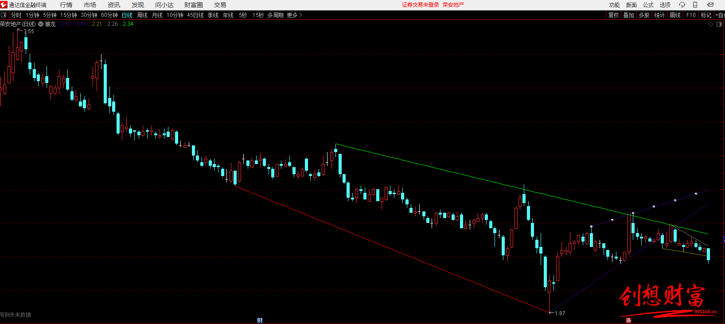Image resolution: width=725 pixels, height=324 pixels.
Task: Click the red 荣安地产 title text
Action: [x=453, y=5]
